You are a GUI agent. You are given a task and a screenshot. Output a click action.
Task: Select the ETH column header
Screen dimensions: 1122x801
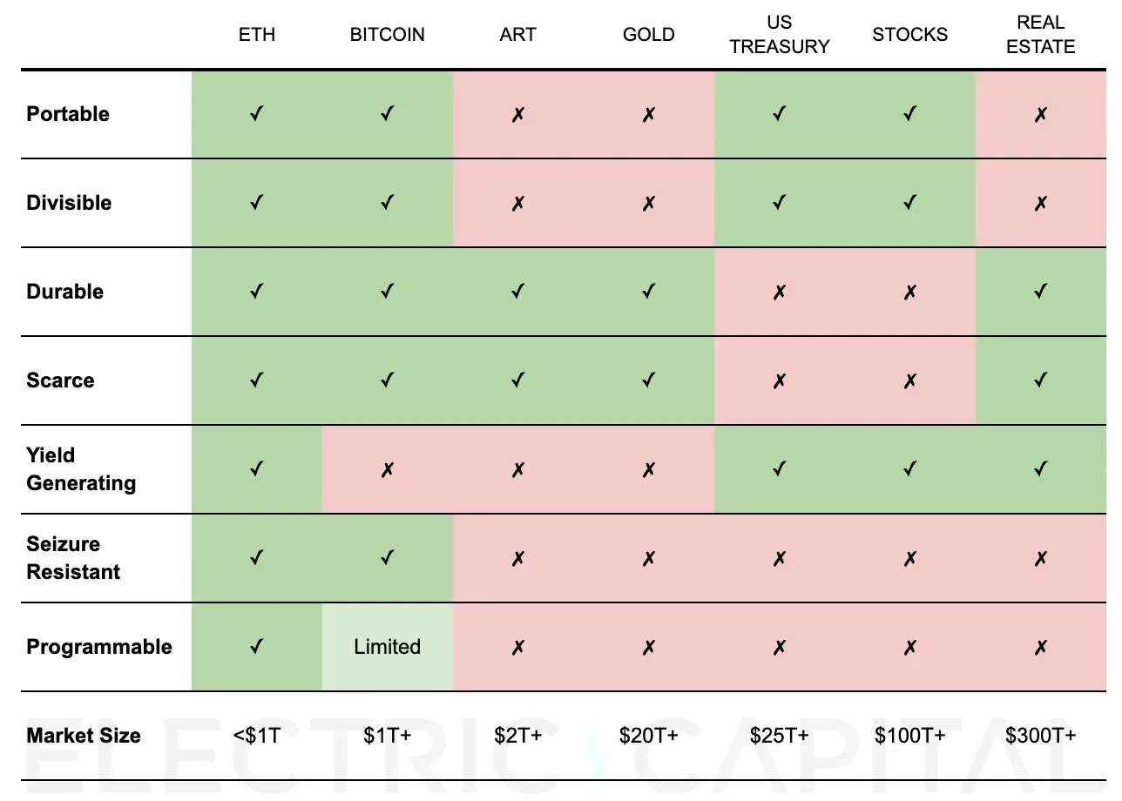point(256,35)
